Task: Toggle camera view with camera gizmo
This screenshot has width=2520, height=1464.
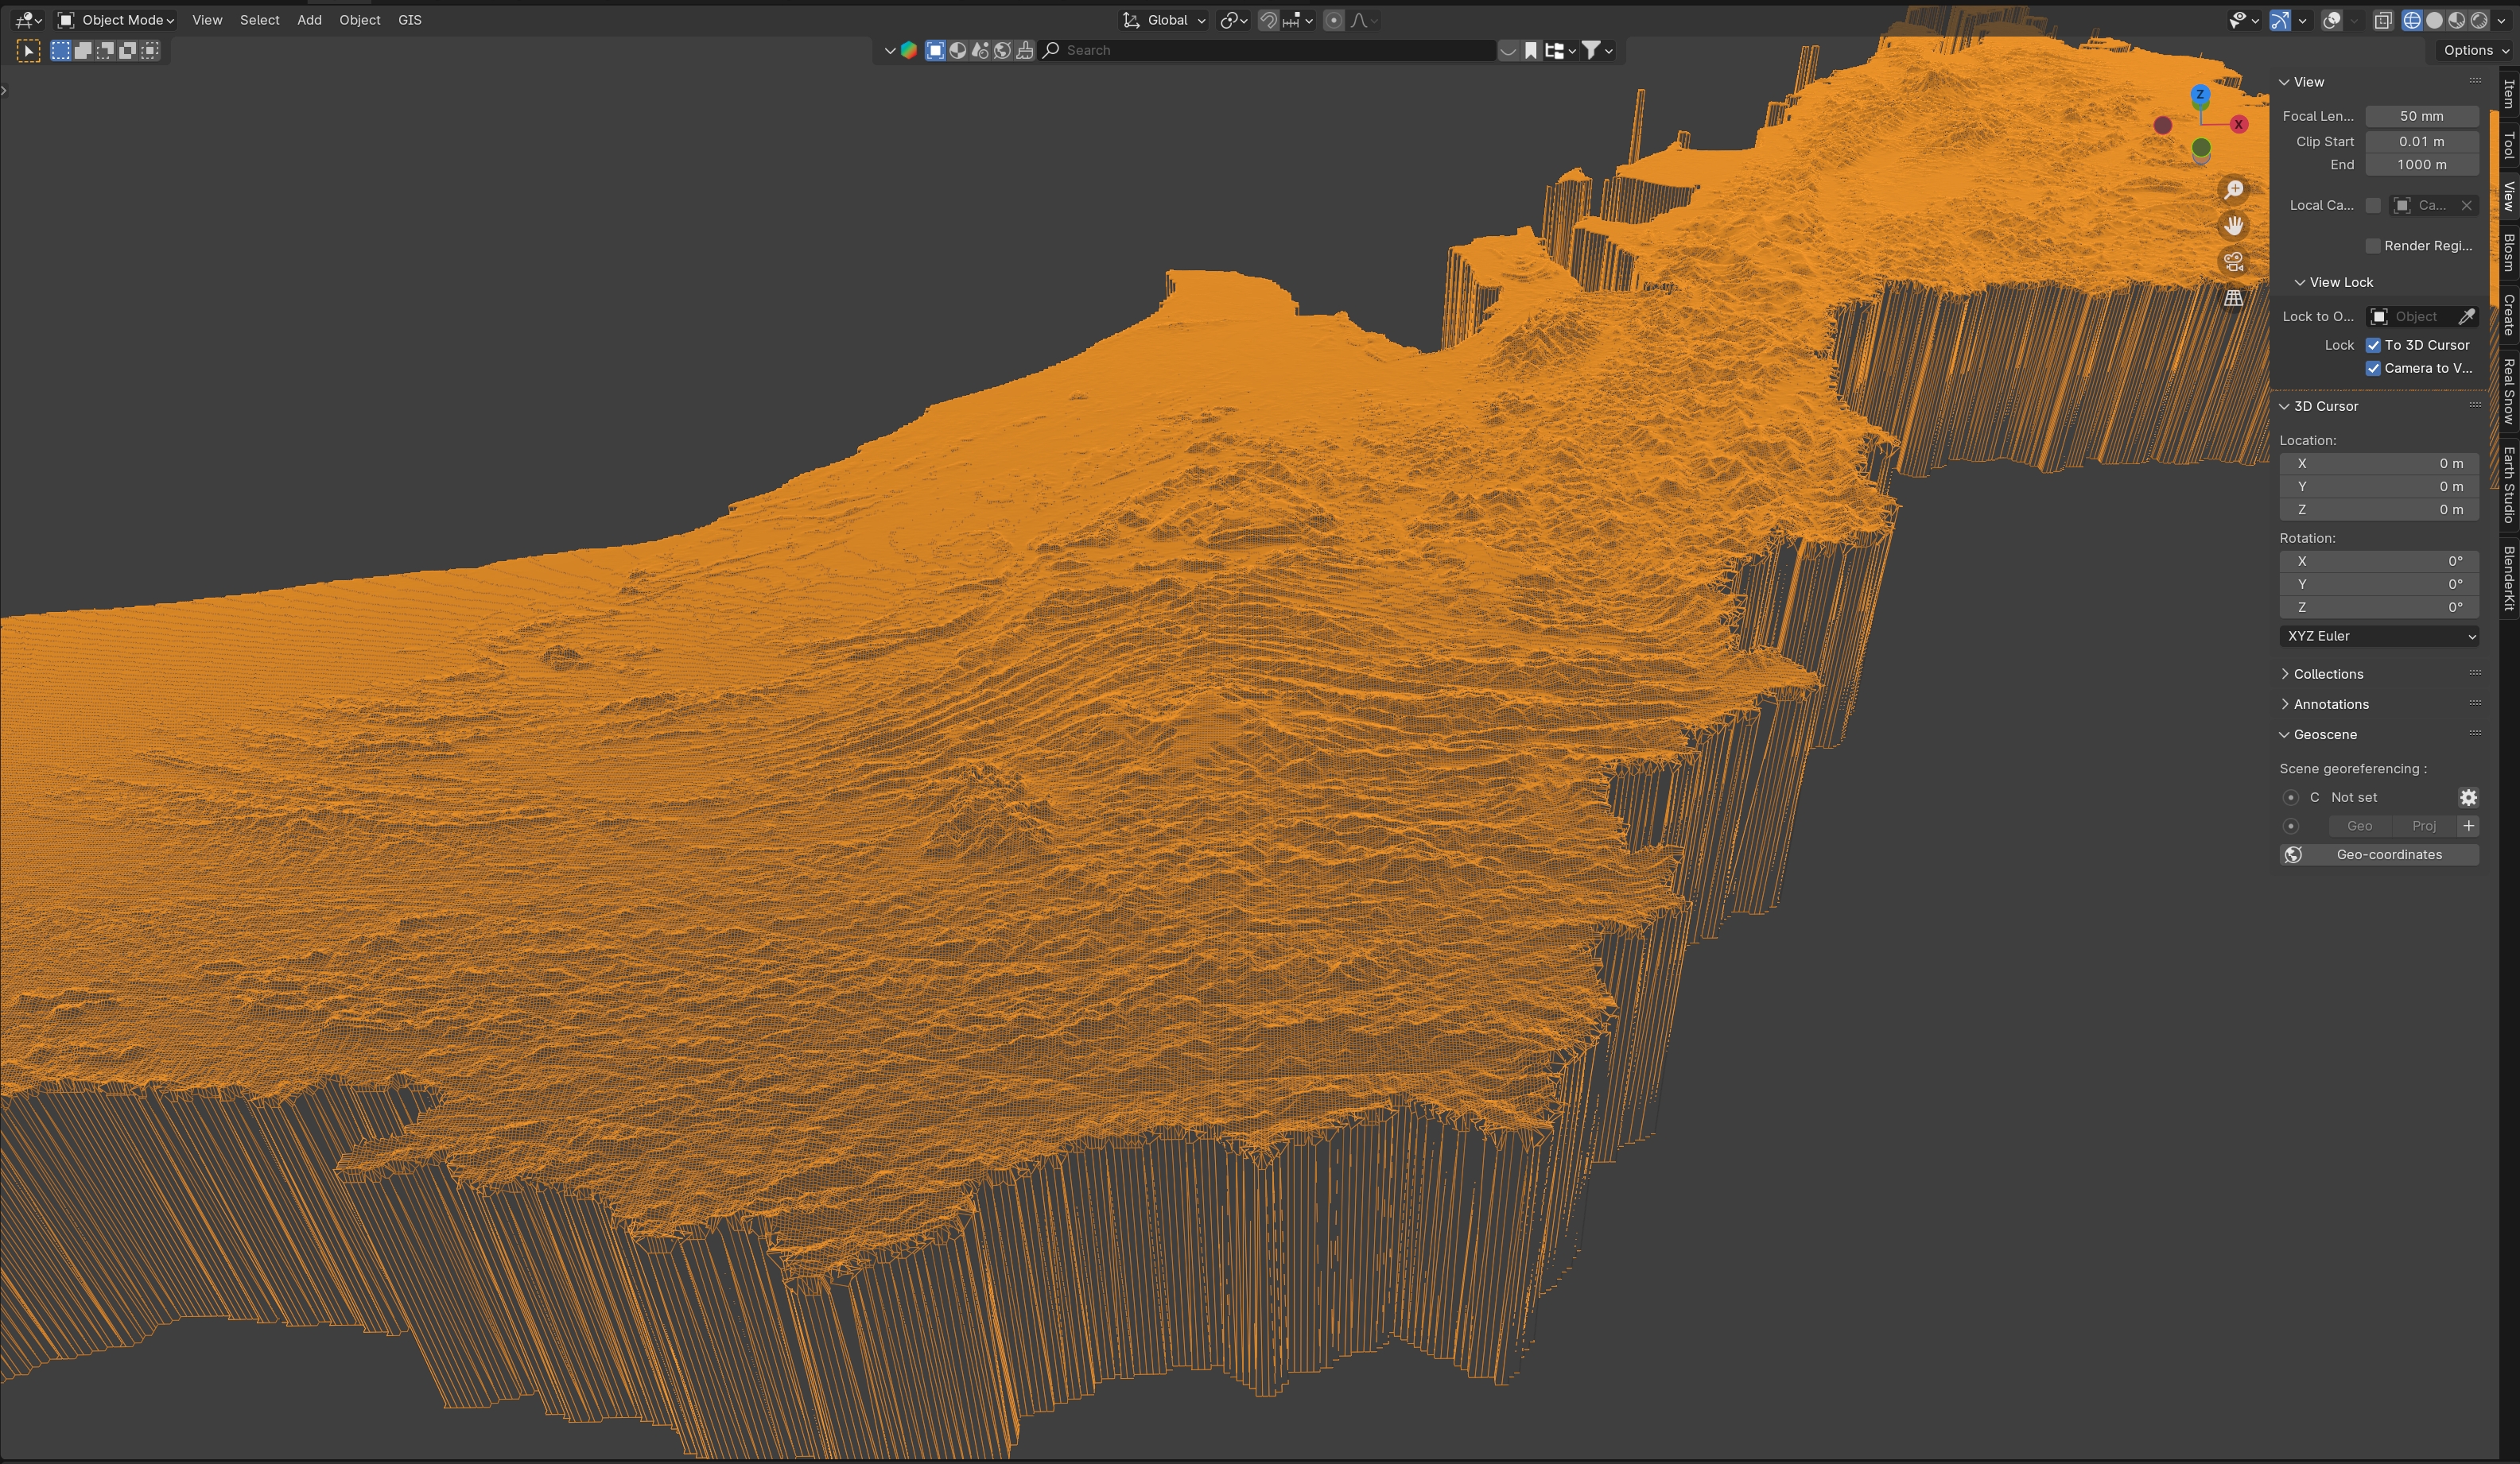Action: click(2233, 261)
